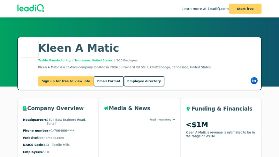The image size is (279, 157).
Task: Click the headquarters address 7804 East Brainerd Road
Action: pos(66,121)
